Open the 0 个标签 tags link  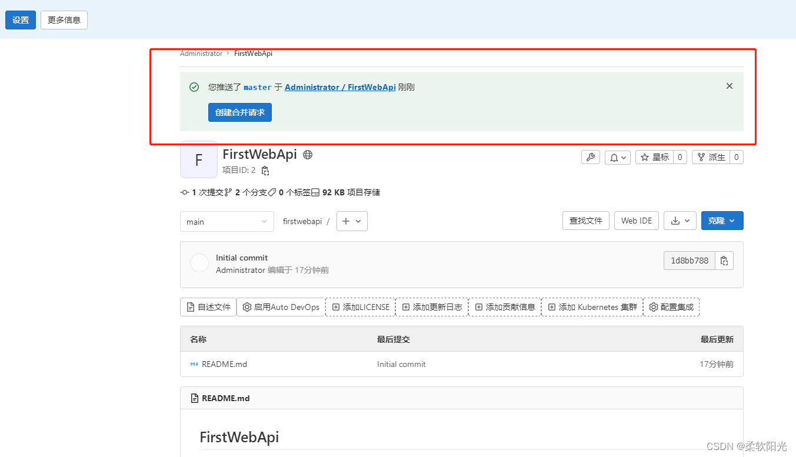pos(289,192)
